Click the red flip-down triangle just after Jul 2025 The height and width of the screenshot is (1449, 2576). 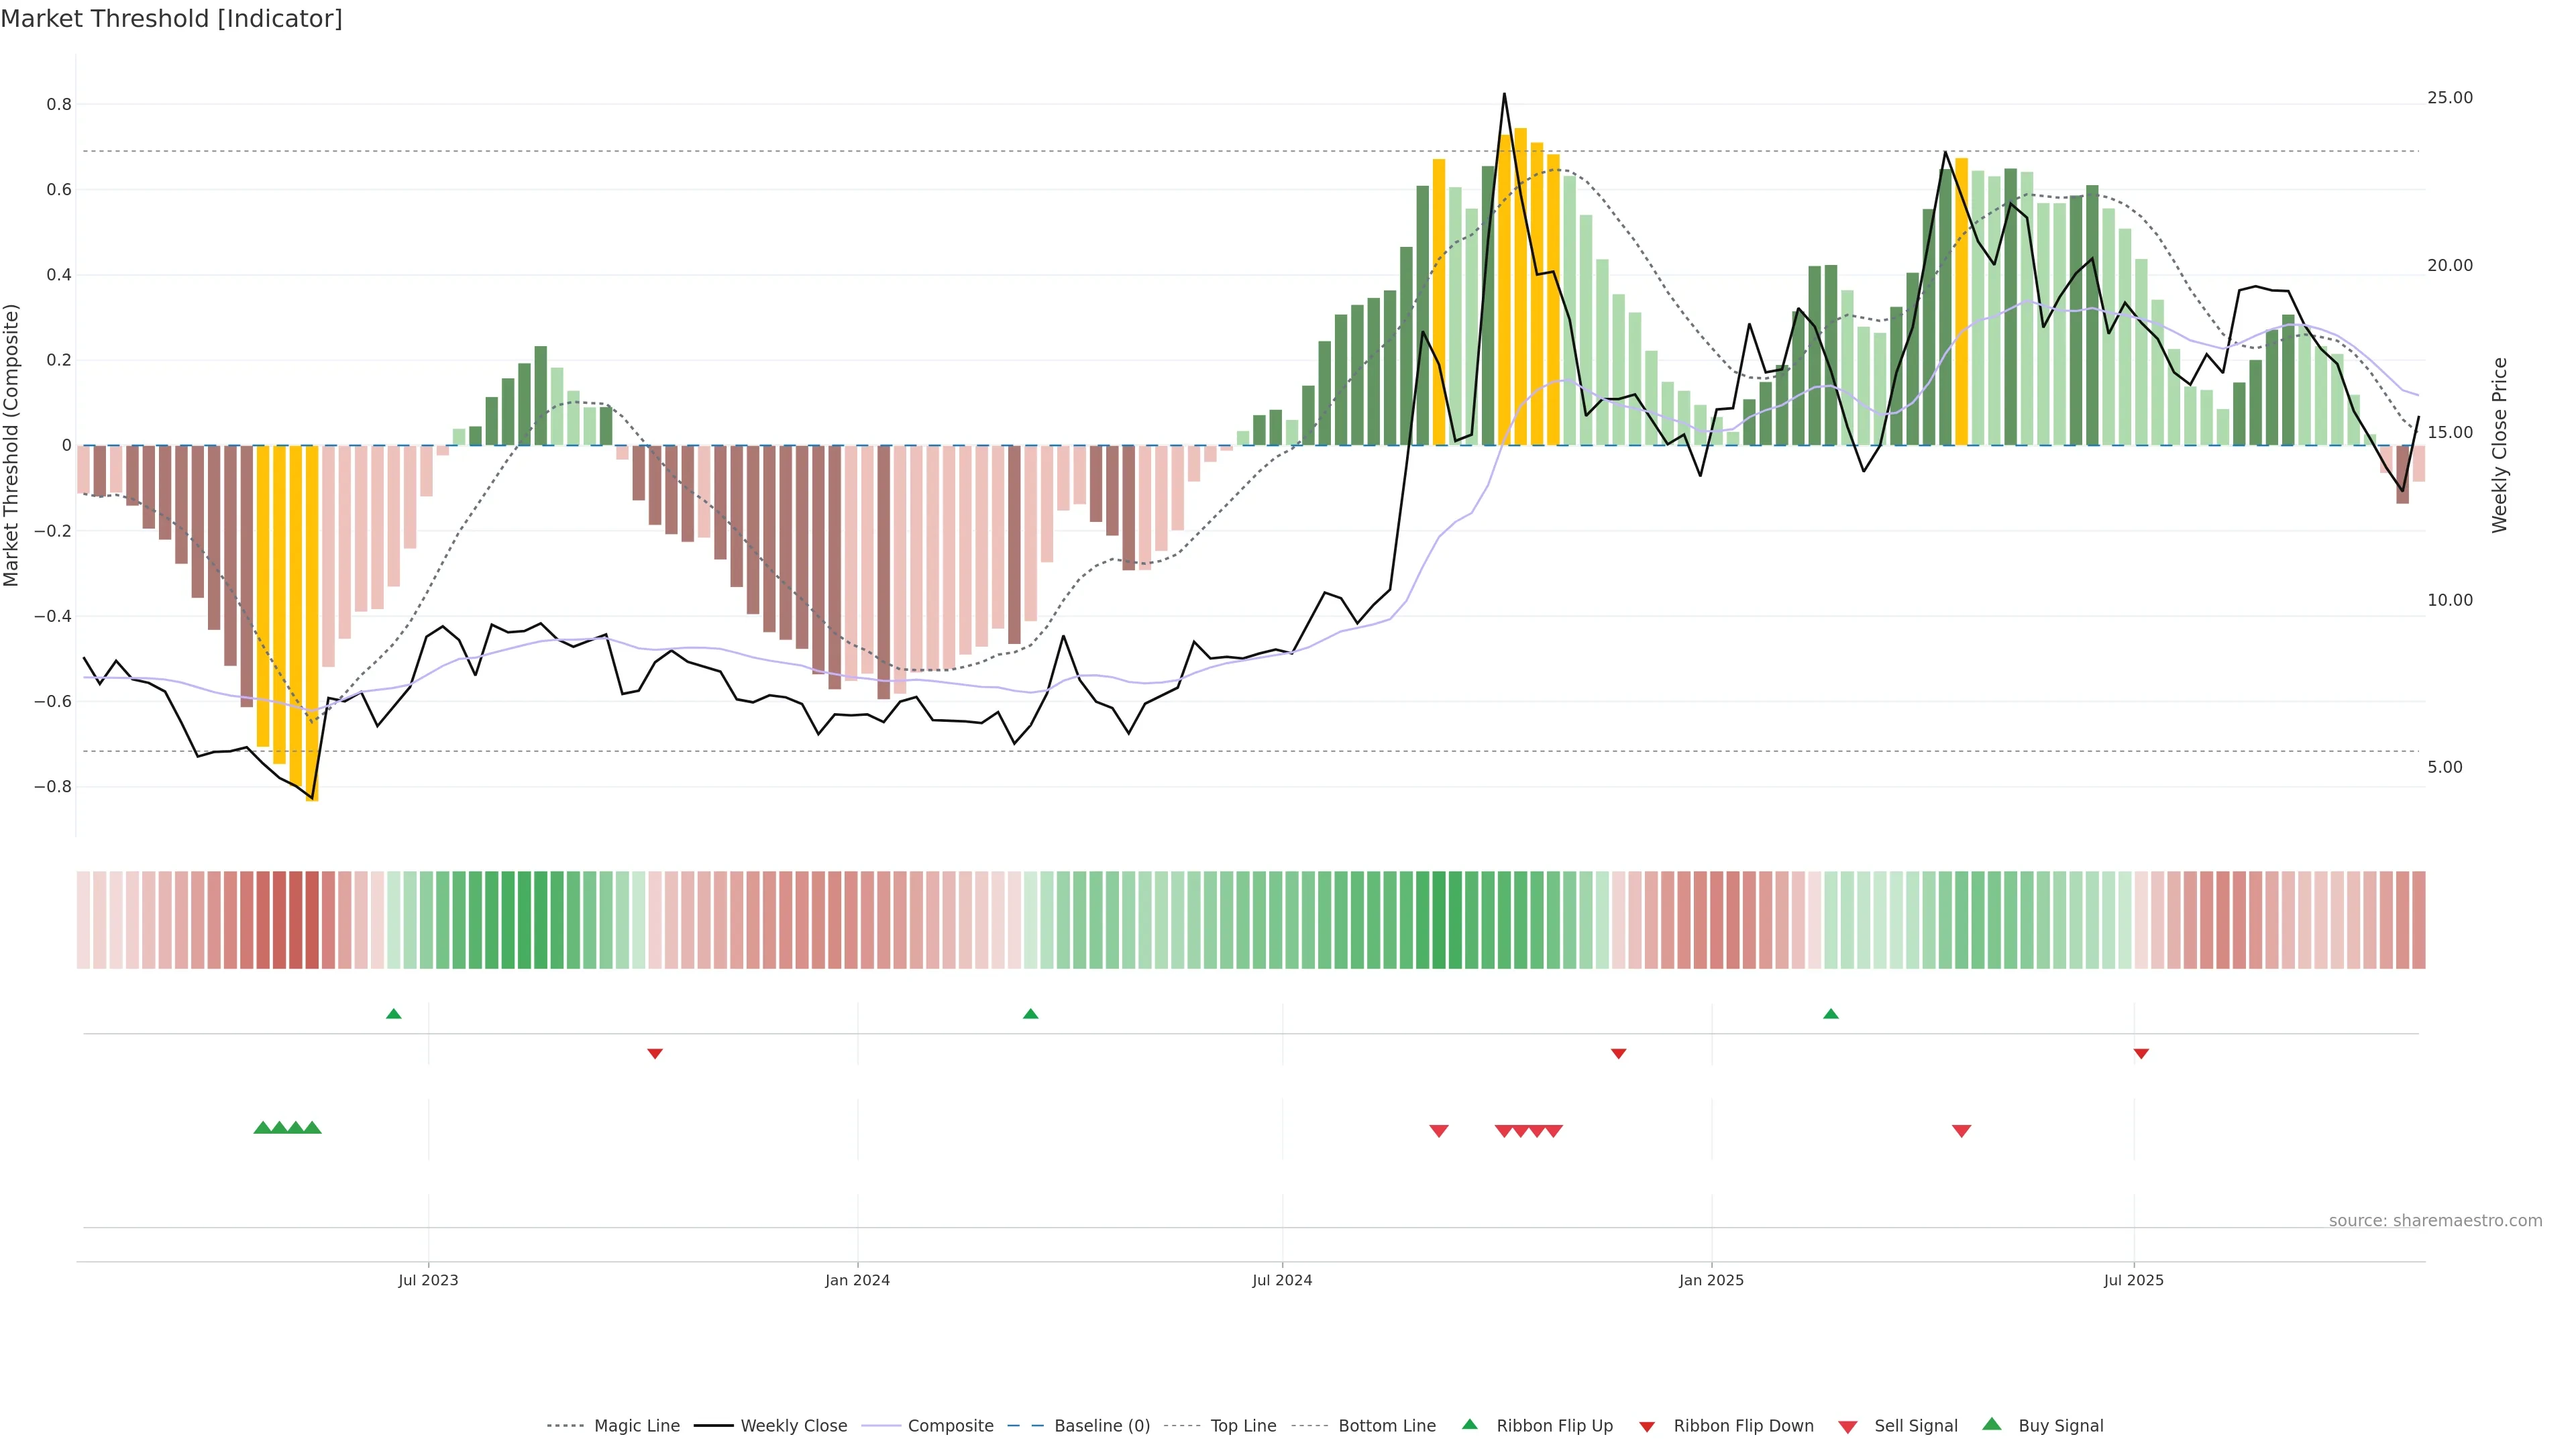coord(2141,1053)
